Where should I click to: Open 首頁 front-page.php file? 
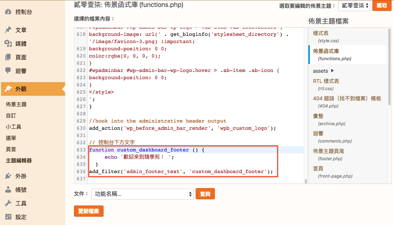click(333, 172)
